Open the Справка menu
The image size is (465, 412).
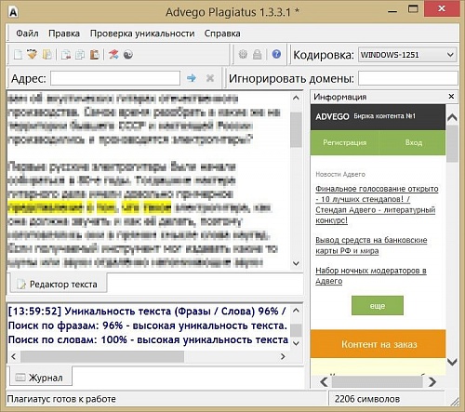[x=222, y=33]
